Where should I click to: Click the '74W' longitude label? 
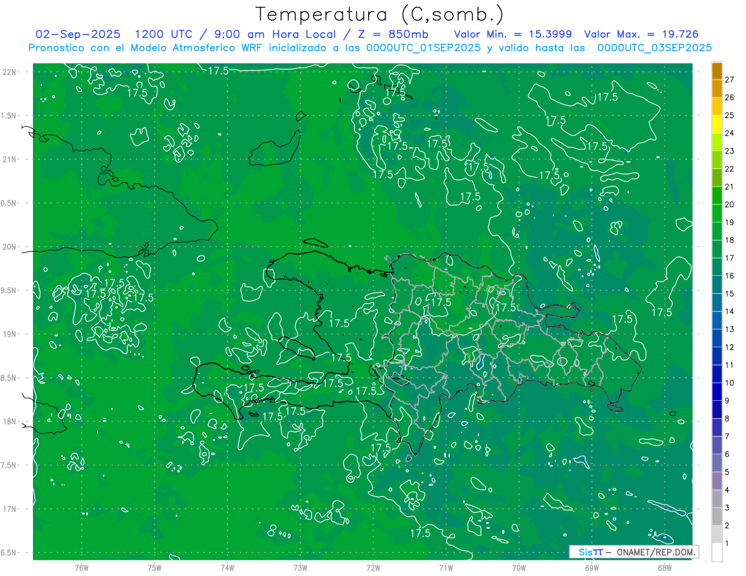(x=228, y=567)
